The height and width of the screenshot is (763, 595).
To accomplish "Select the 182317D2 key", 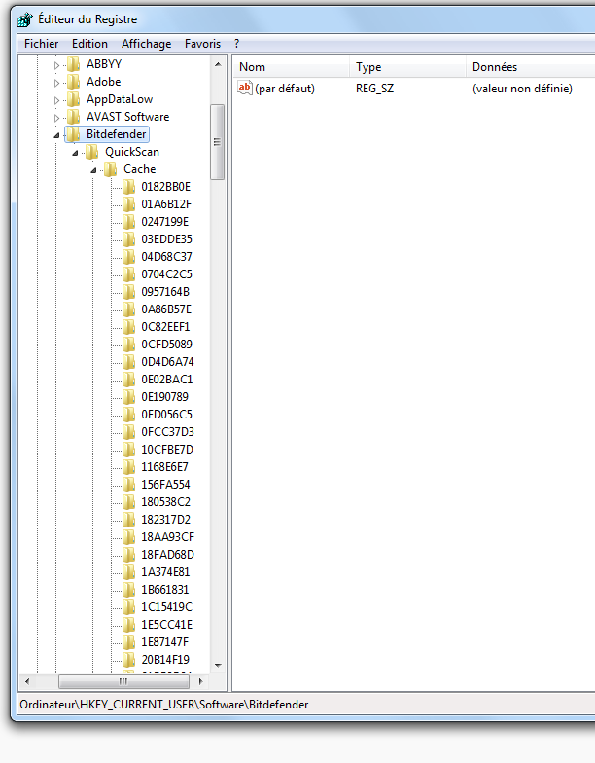I will (165, 520).
